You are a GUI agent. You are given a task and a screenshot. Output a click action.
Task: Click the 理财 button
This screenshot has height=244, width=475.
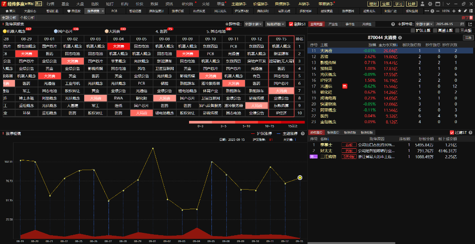click(x=373, y=4)
